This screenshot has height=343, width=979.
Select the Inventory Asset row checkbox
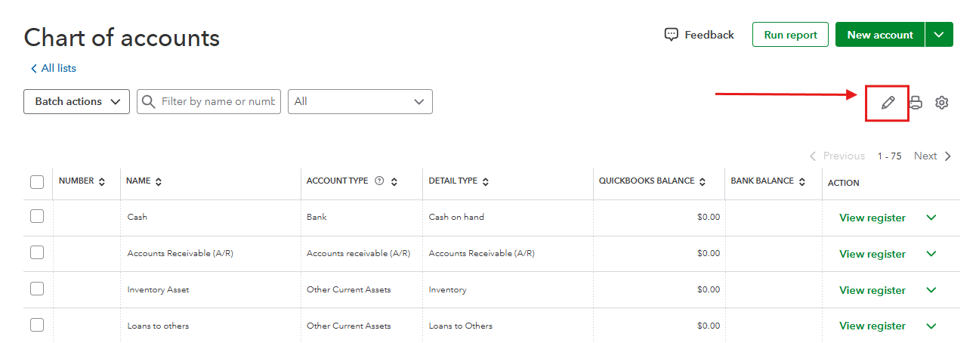(37, 289)
